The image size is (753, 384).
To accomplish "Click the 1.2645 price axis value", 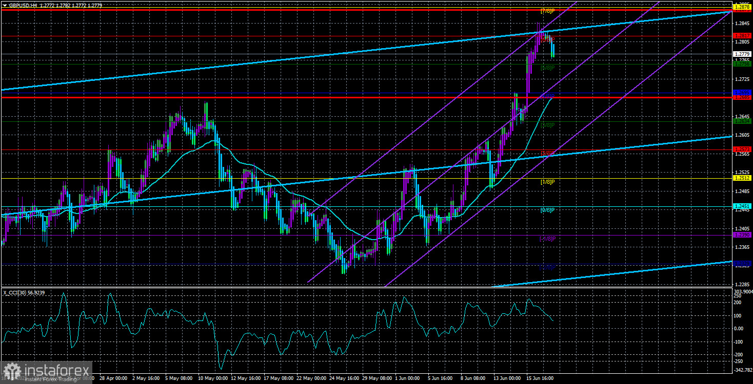I will (x=742, y=117).
